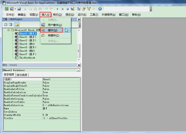The height and width of the screenshot is (133, 186).
Task: Click the Break pause toolbar icon
Action: pyautogui.click(x=62, y=9)
